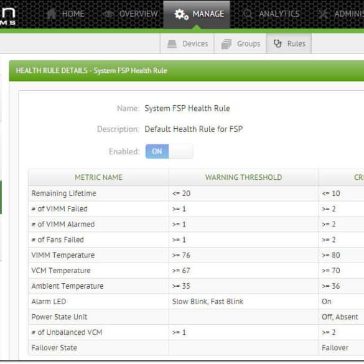Click the 'Failover' critical value

pos(335,348)
